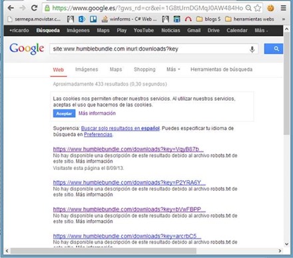Accept cookies with Aceptar button
The image size is (293, 258).
64,113
